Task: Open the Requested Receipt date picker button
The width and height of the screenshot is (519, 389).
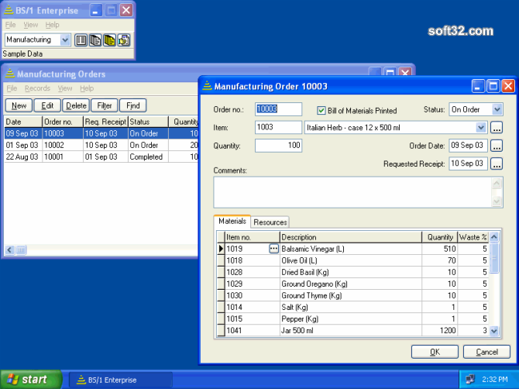Action: tap(497, 164)
